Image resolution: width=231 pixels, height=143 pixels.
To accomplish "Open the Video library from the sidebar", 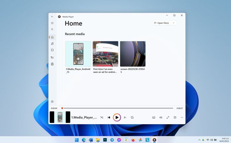I will (x=52, y=50).
